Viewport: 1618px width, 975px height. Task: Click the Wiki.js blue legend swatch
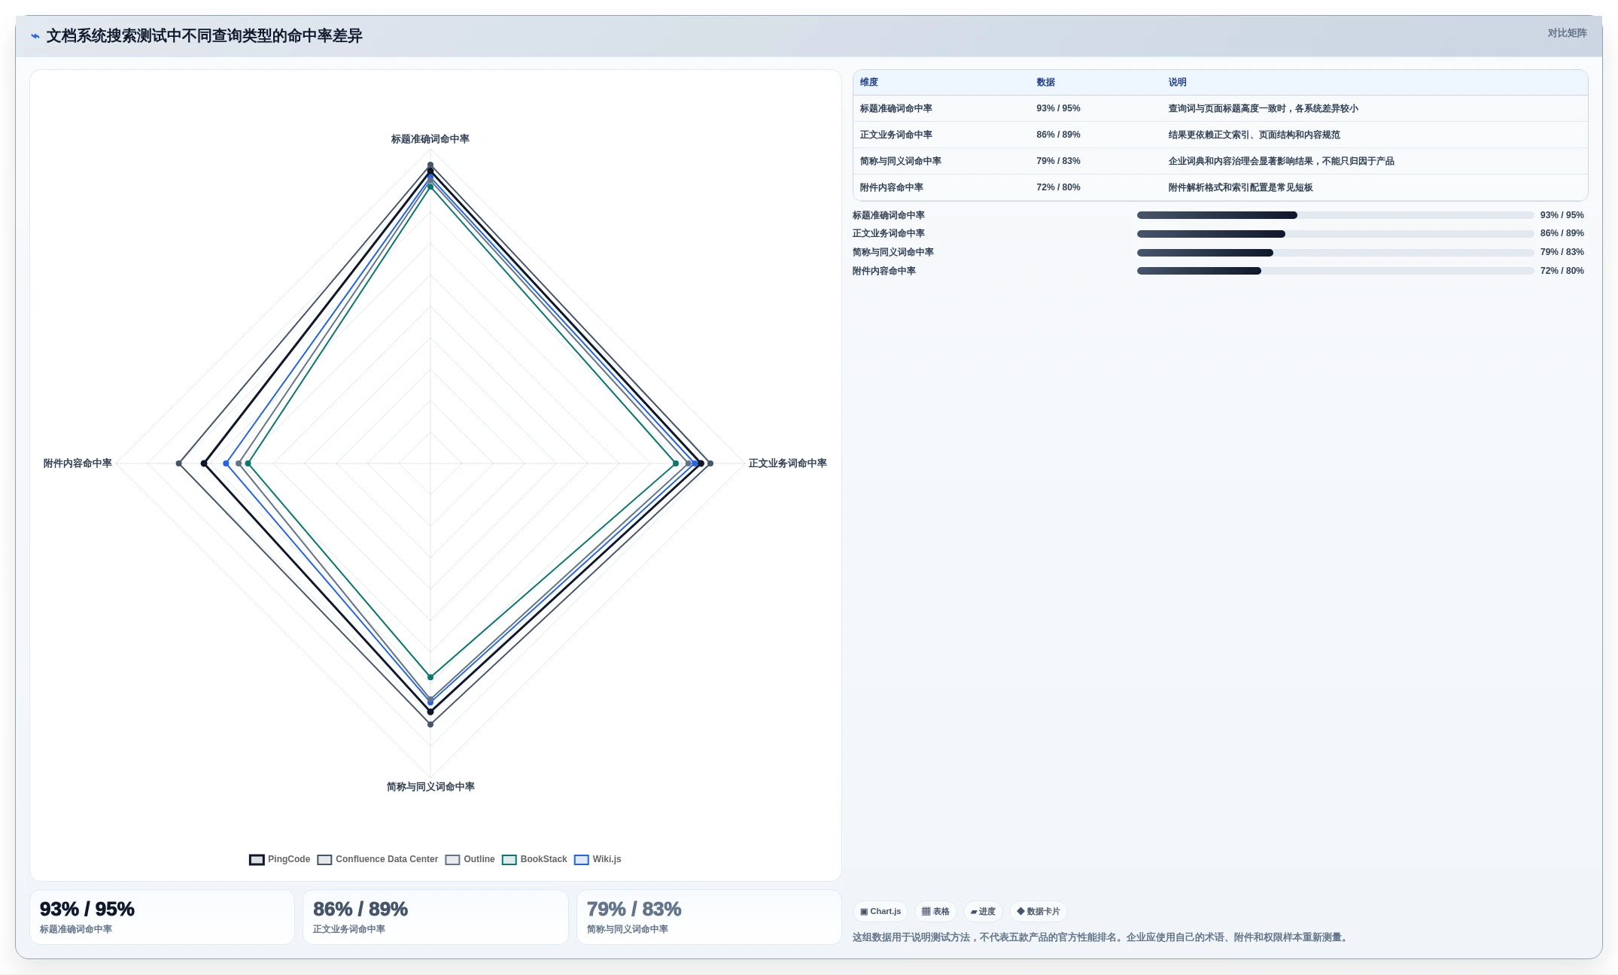582,860
